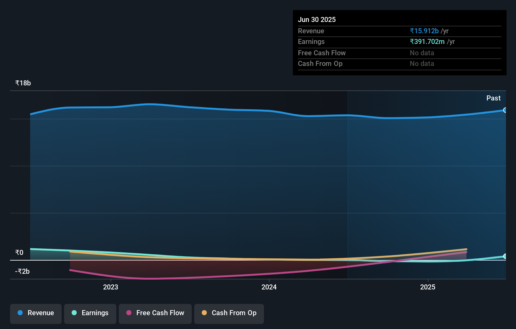Image resolution: width=516 pixels, height=329 pixels.
Task: Click the Revenue tooltip row label
Action: coord(311,31)
